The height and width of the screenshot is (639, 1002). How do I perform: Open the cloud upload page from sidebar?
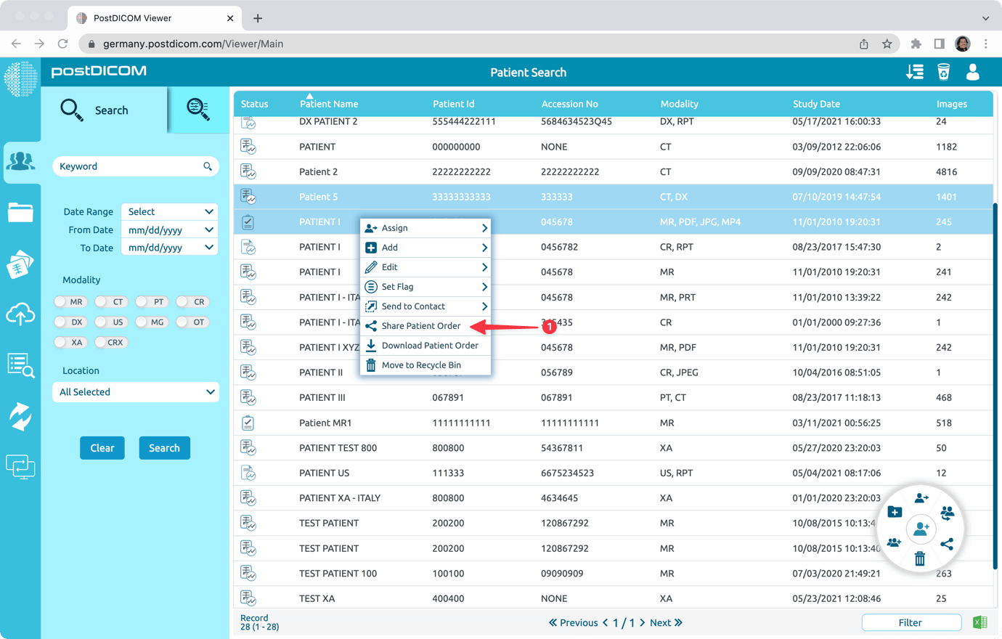(x=21, y=314)
